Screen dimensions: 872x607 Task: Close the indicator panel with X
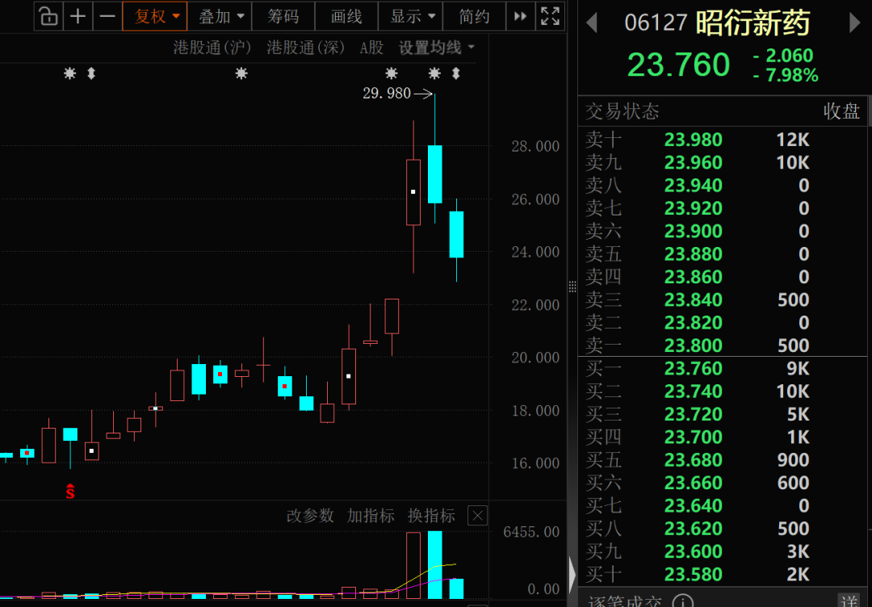tap(478, 516)
